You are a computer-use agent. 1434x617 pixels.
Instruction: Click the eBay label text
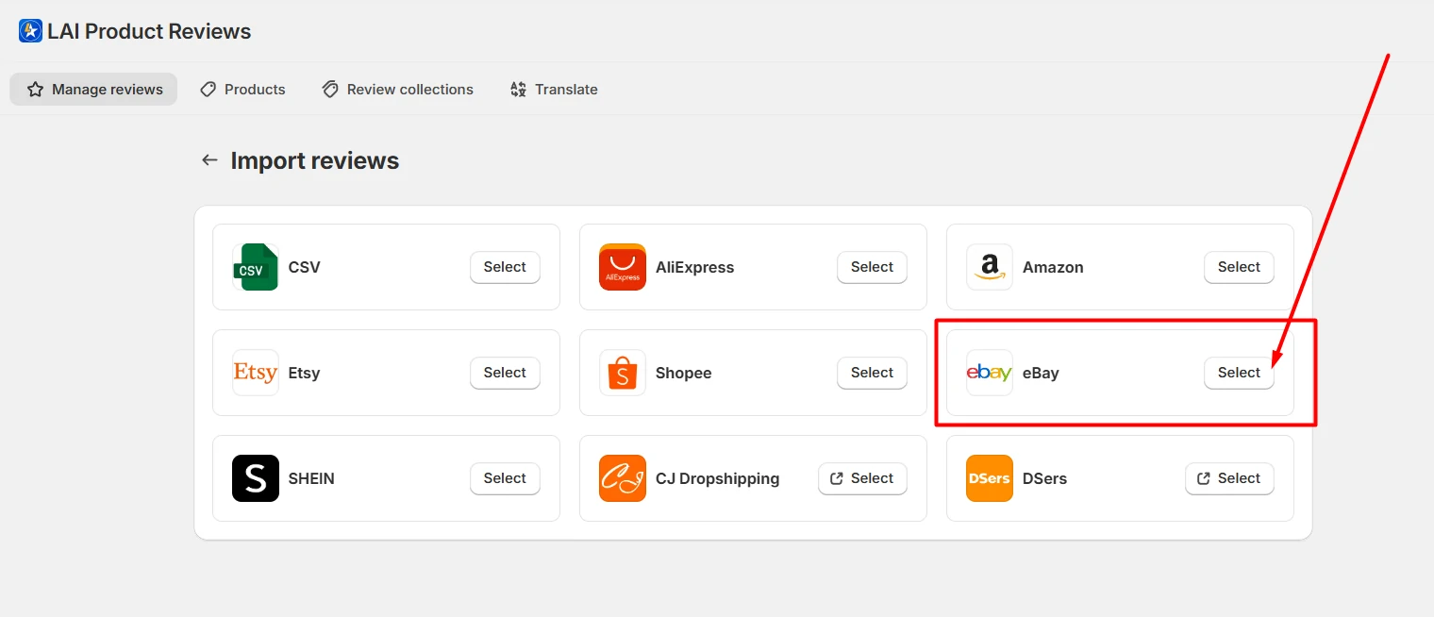coord(1041,373)
